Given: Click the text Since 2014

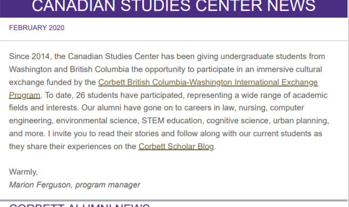Looking at the screenshot, I should coord(31,56).
